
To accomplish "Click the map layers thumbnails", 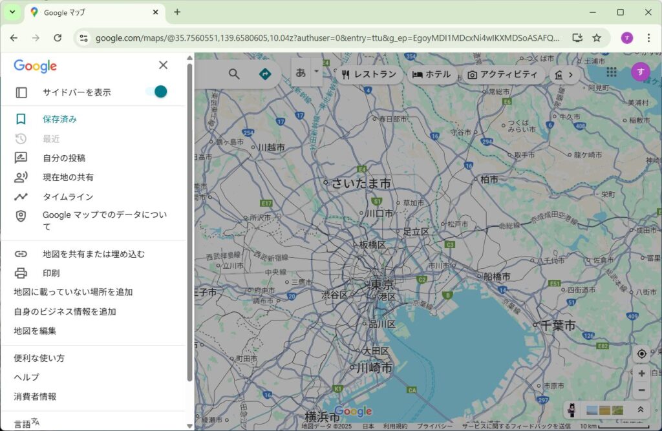I will click(x=605, y=410).
